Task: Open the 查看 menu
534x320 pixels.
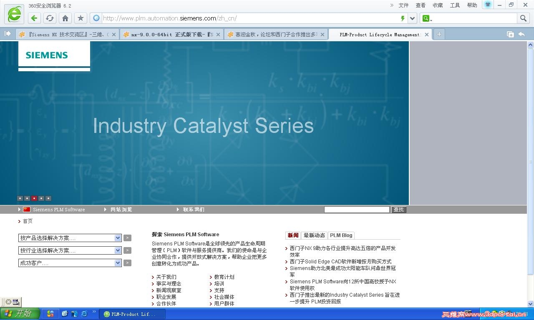Action: click(x=421, y=5)
